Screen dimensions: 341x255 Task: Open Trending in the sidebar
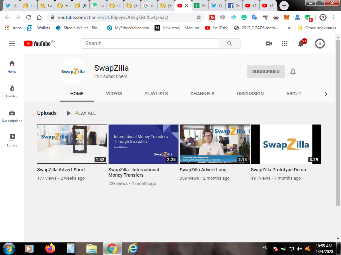point(12,91)
